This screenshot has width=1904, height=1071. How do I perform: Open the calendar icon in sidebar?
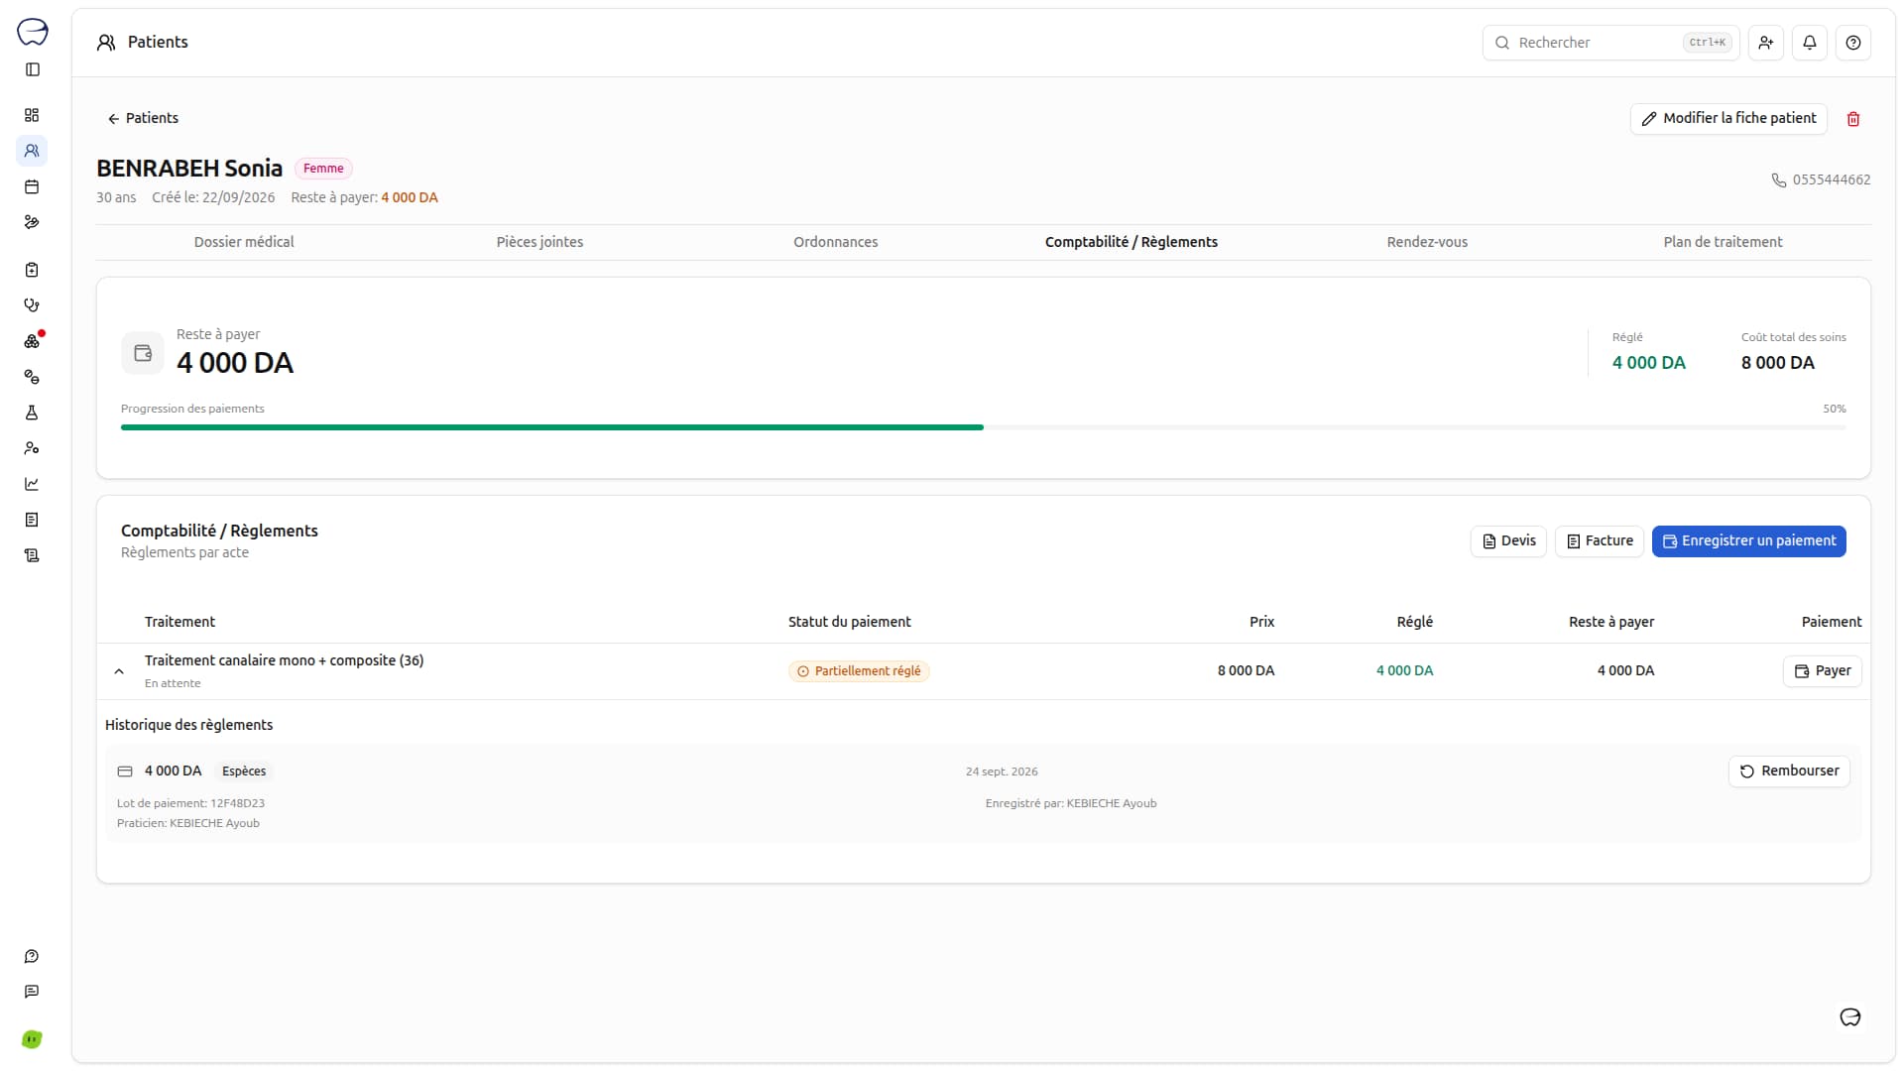(32, 186)
